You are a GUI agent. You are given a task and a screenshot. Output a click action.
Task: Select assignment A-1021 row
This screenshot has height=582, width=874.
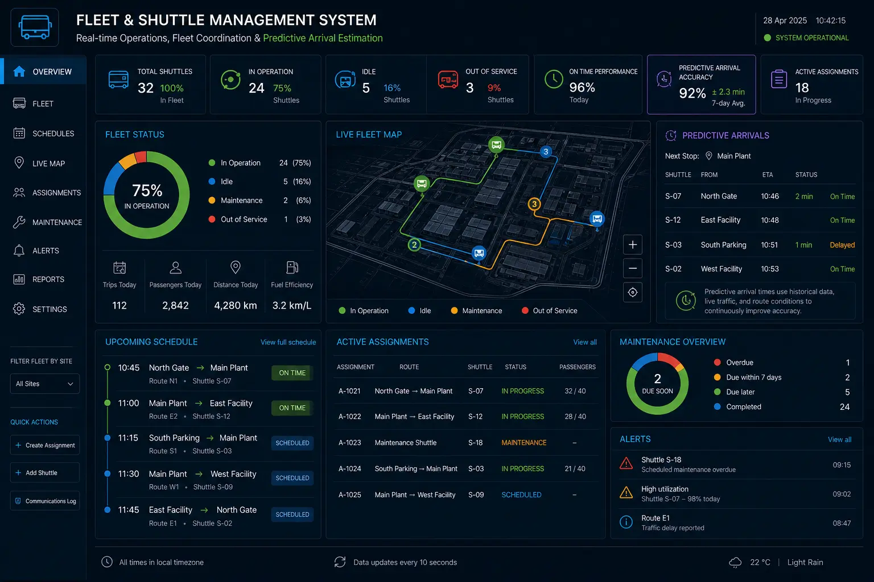point(466,391)
